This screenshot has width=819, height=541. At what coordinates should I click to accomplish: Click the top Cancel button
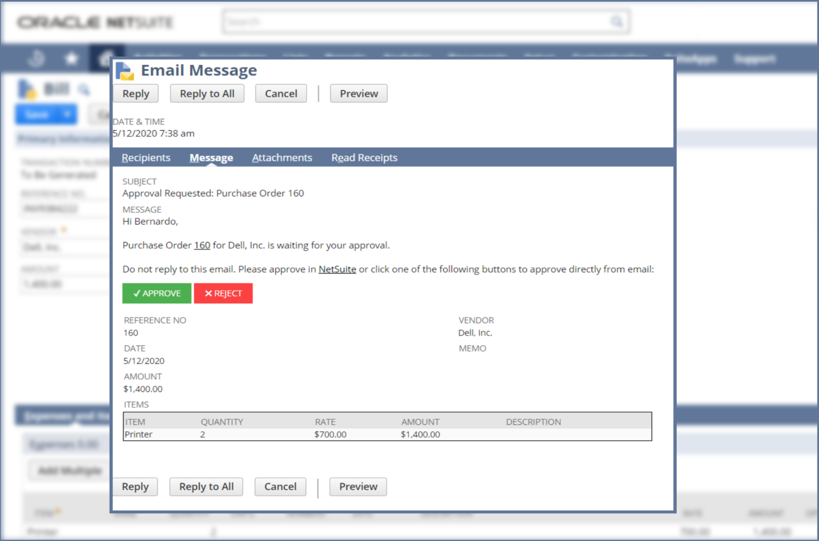[x=281, y=94]
